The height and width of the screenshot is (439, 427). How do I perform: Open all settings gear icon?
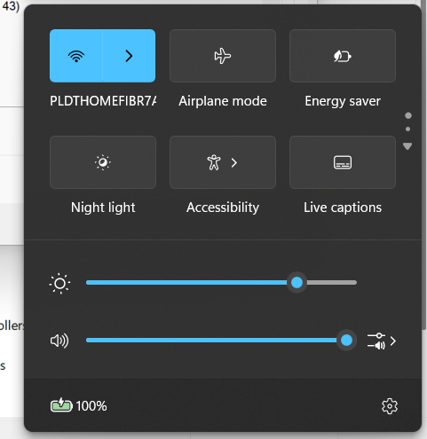click(x=390, y=406)
